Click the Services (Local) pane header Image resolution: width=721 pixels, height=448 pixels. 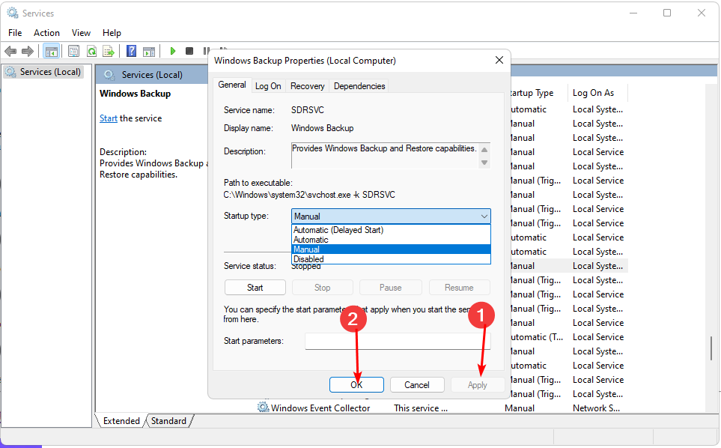[152, 74]
